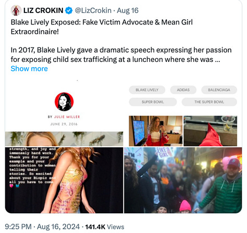Click the 141.4K Views count

pos(105,227)
